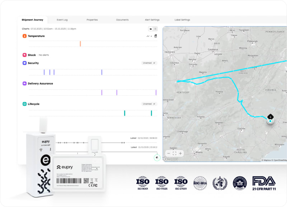Click the Charts date range text
287x207 pixels.
(x=53, y=29)
